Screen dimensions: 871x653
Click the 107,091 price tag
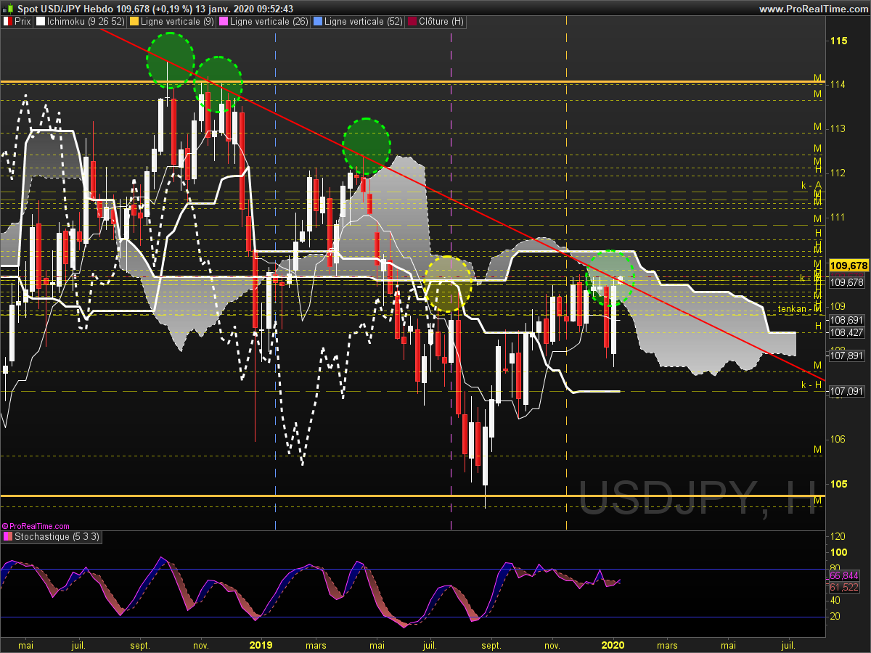click(x=846, y=392)
